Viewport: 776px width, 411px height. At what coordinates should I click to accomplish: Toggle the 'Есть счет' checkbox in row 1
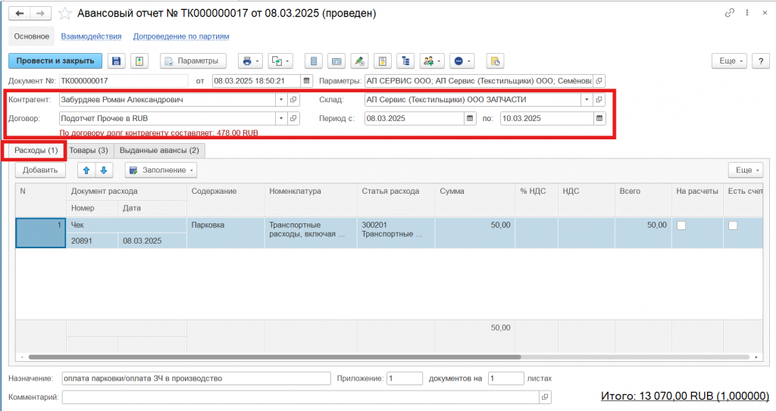[733, 225]
